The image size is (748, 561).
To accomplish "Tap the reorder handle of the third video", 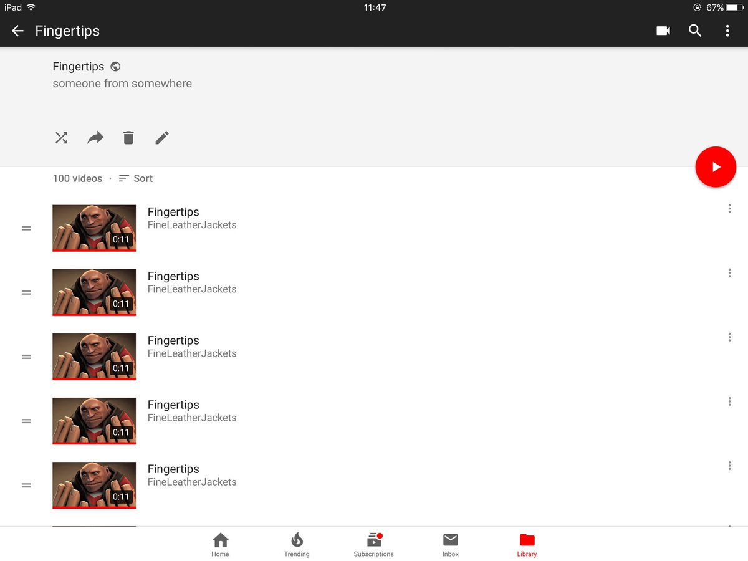I will point(26,357).
